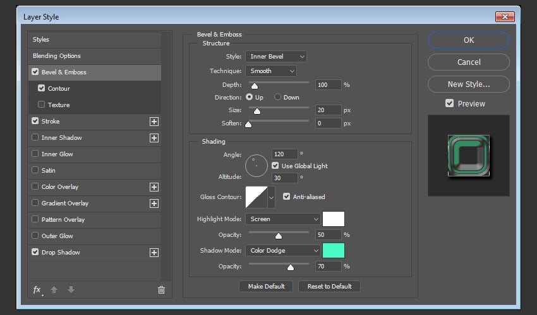Click the New Style... button

(469, 84)
